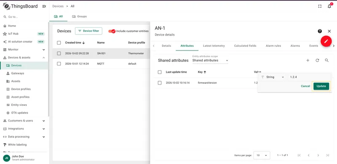Click the right arrow to reveal more tabs
This screenshot has width=337, height=164.
pyautogui.click(x=334, y=46)
